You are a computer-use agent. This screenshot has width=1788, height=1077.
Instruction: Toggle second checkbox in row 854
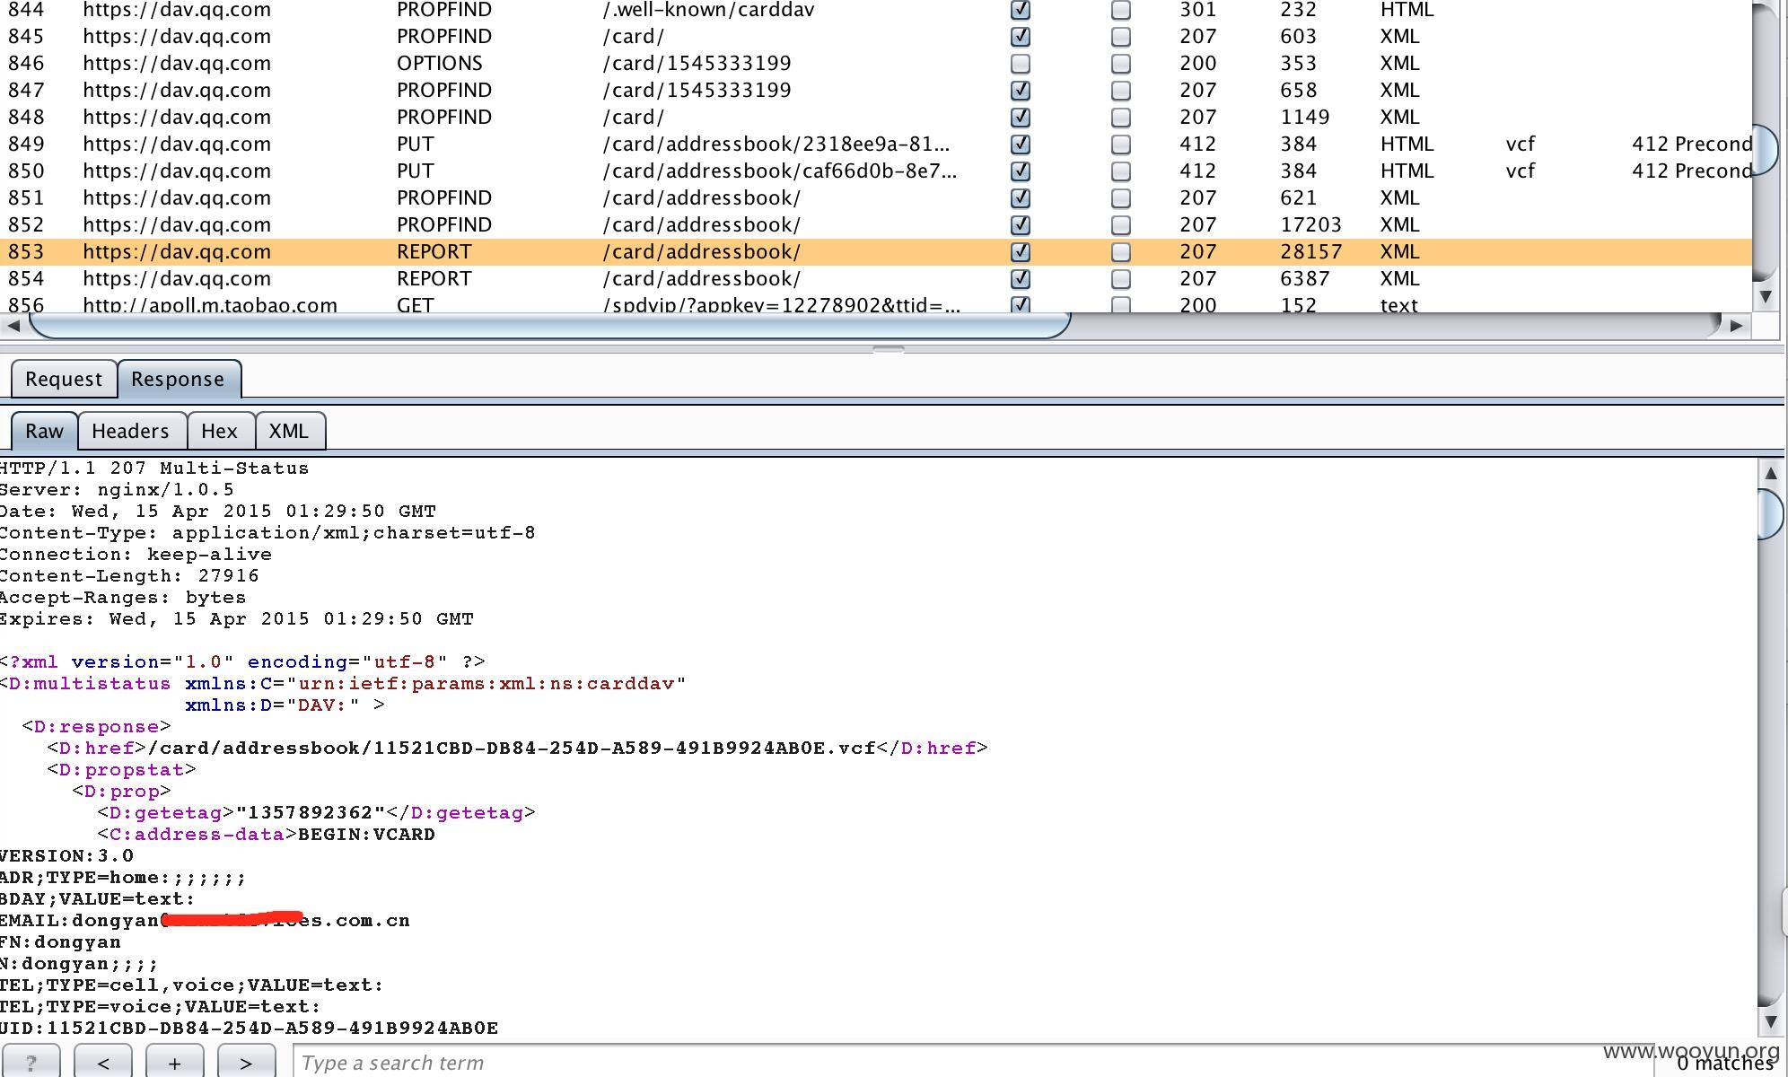1121,279
